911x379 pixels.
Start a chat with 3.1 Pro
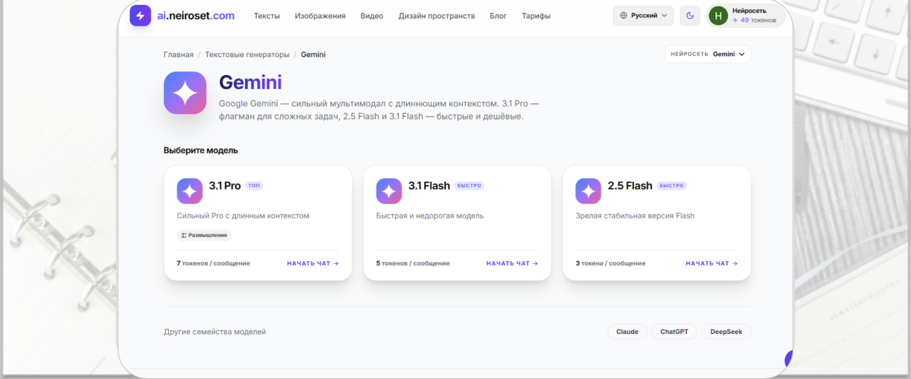pyautogui.click(x=313, y=263)
